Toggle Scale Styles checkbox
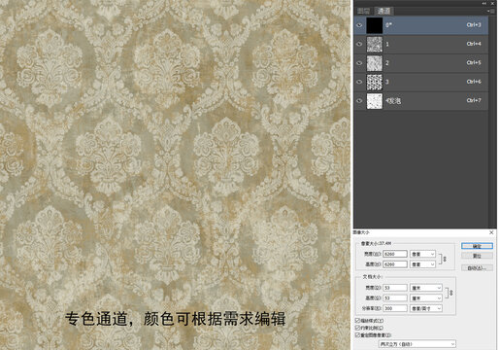The image size is (500, 350). (x=357, y=321)
